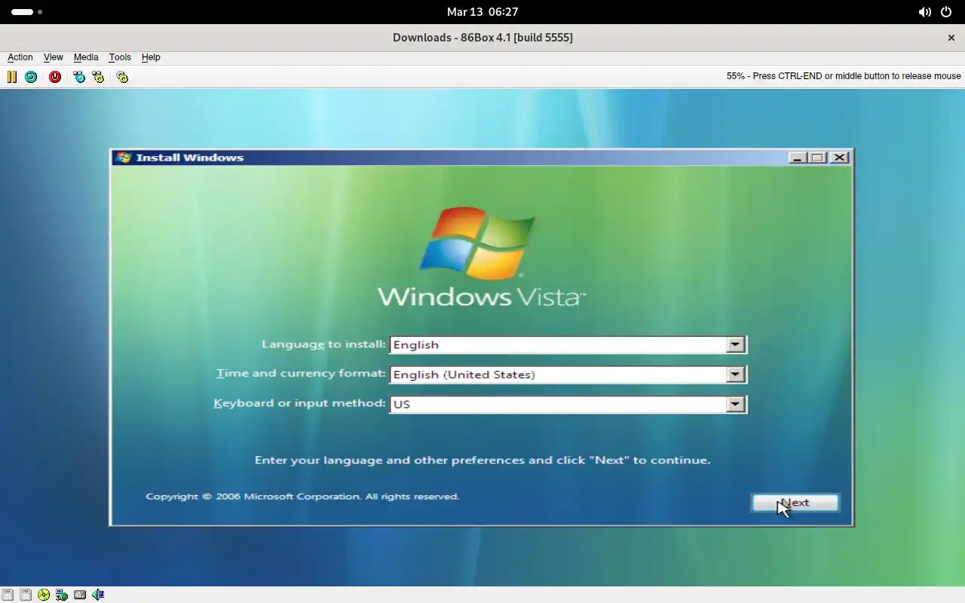This screenshot has height=603, width=965.
Task: Pause the emulated machine
Action: pyautogui.click(x=12, y=77)
